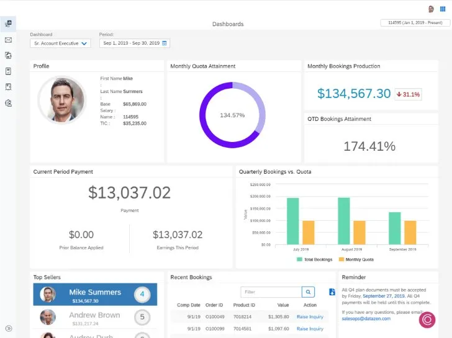Screen dimensions: 452x338
Task: Select Mike Summers in Top Sellers
Action: [95, 295]
